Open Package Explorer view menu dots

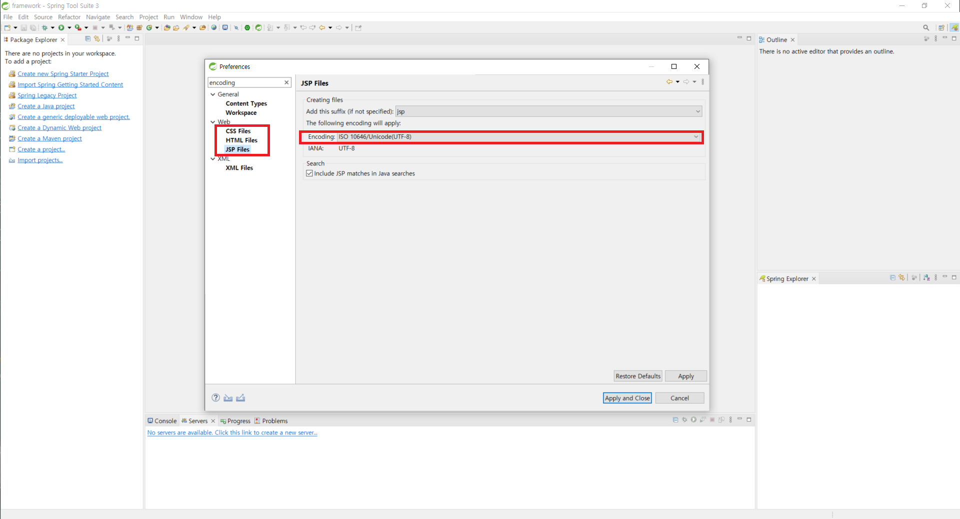tap(118, 38)
